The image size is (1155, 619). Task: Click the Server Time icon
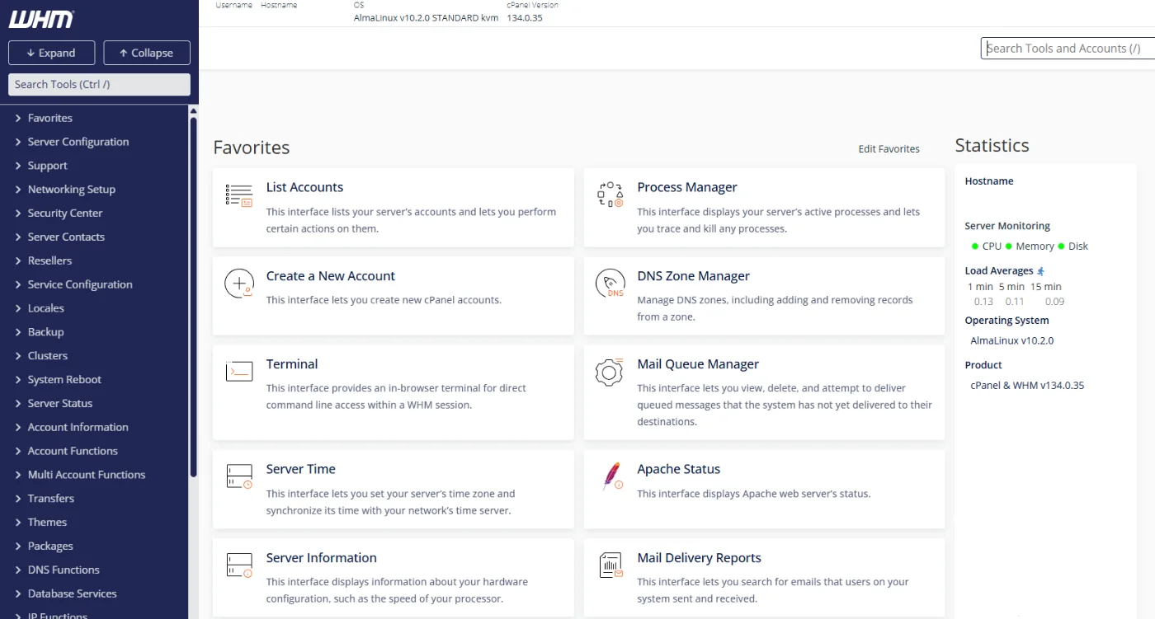239,476
